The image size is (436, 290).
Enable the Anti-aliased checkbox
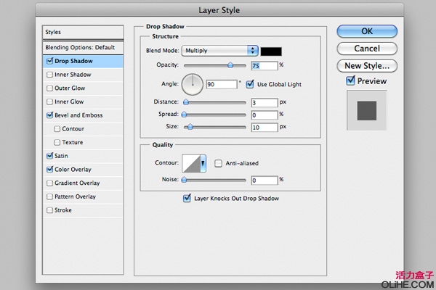(218, 163)
